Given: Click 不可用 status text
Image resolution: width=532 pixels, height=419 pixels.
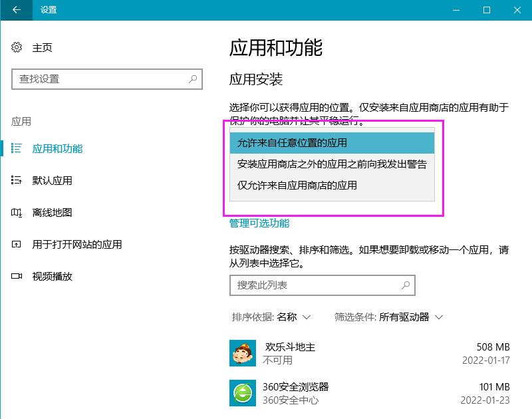Looking at the screenshot, I should 277,360.
